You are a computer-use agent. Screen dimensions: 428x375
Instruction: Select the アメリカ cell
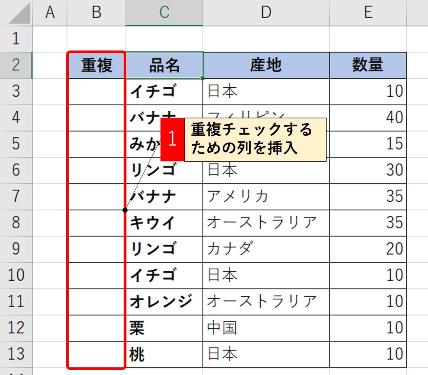pyautogui.click(x=266, y=196)
